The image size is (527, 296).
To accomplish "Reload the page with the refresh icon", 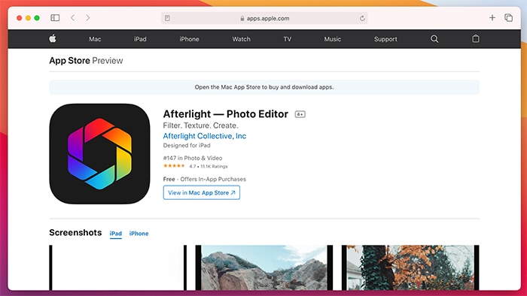I will [x=362, y=19].
